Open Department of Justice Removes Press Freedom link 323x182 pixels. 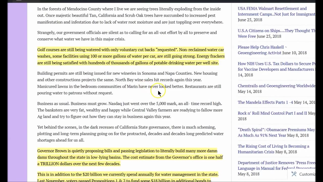(x=277, y=166)
